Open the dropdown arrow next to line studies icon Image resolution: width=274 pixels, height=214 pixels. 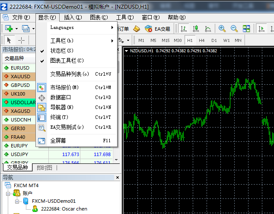(x=128, y=40)
